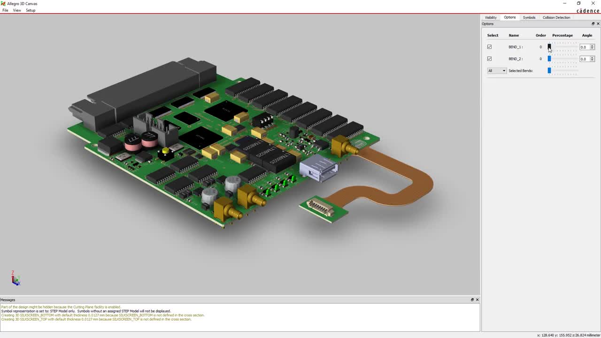Open the Visibility tab

[490, 17]
